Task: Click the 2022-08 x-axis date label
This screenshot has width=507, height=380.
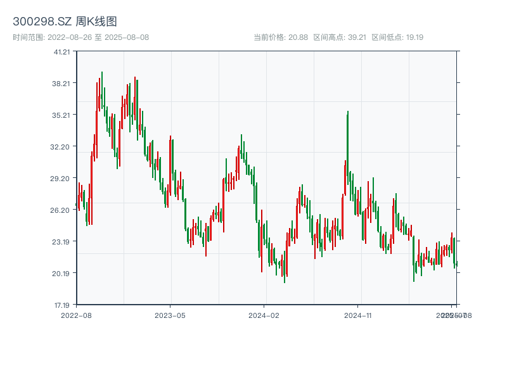Action: (76, 315)
